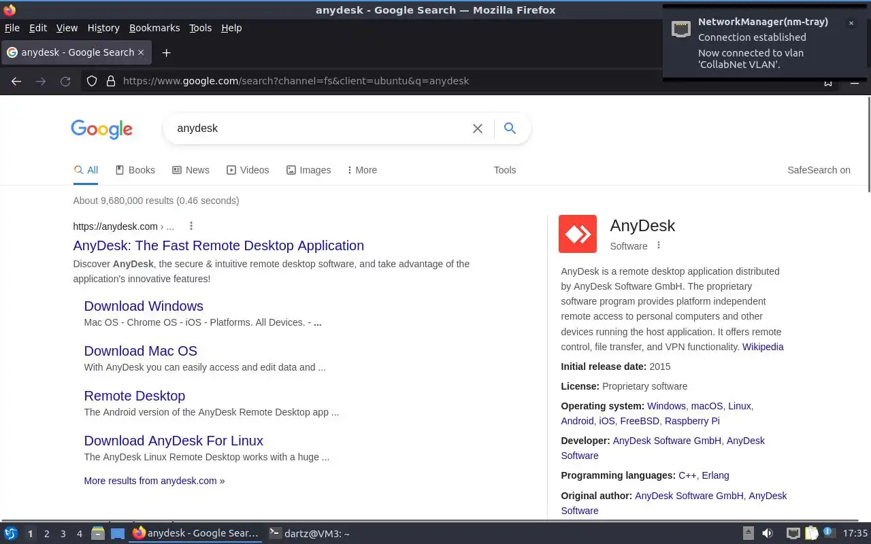Open the Download Windows sitelink
This screenshot has height=544, width=871.
click(x=144, y=306)
